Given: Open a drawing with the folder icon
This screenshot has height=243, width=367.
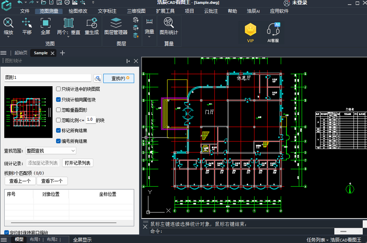Looking at the screenshot, I should point(43,2).
